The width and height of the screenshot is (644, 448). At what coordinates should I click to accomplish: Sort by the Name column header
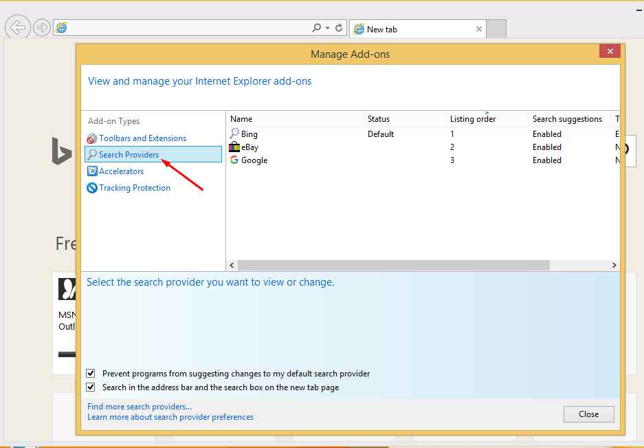(294, 119)
